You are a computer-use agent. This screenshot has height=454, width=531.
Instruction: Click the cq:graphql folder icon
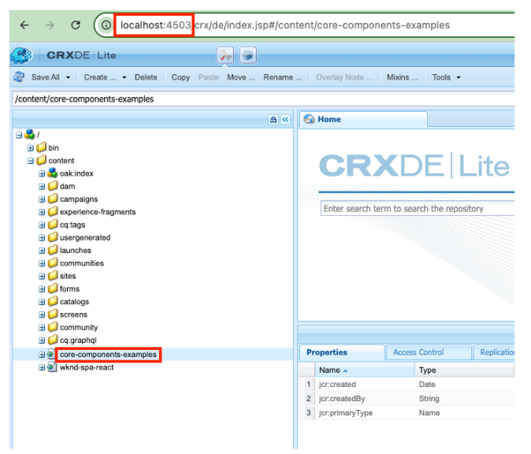pos(53,340)
